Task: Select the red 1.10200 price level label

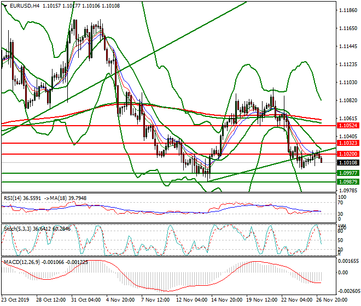Action: (348, 154)
